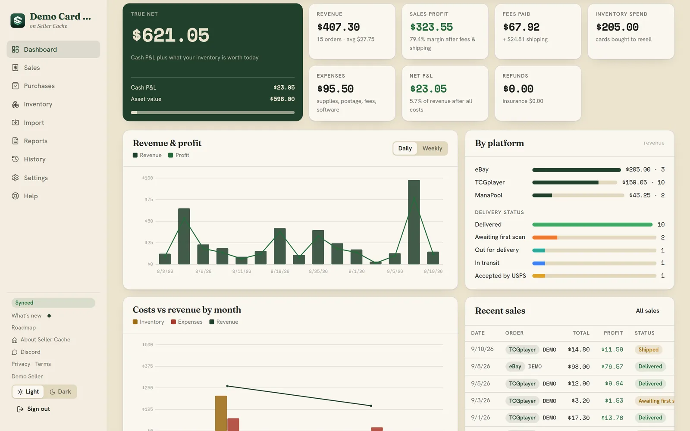This screenshot has height=431, width=690.
Task: Click the True Net progress bar
Action: coord(213,112)
